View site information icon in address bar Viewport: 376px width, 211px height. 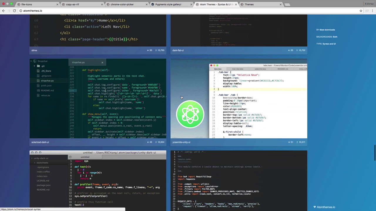21,11
